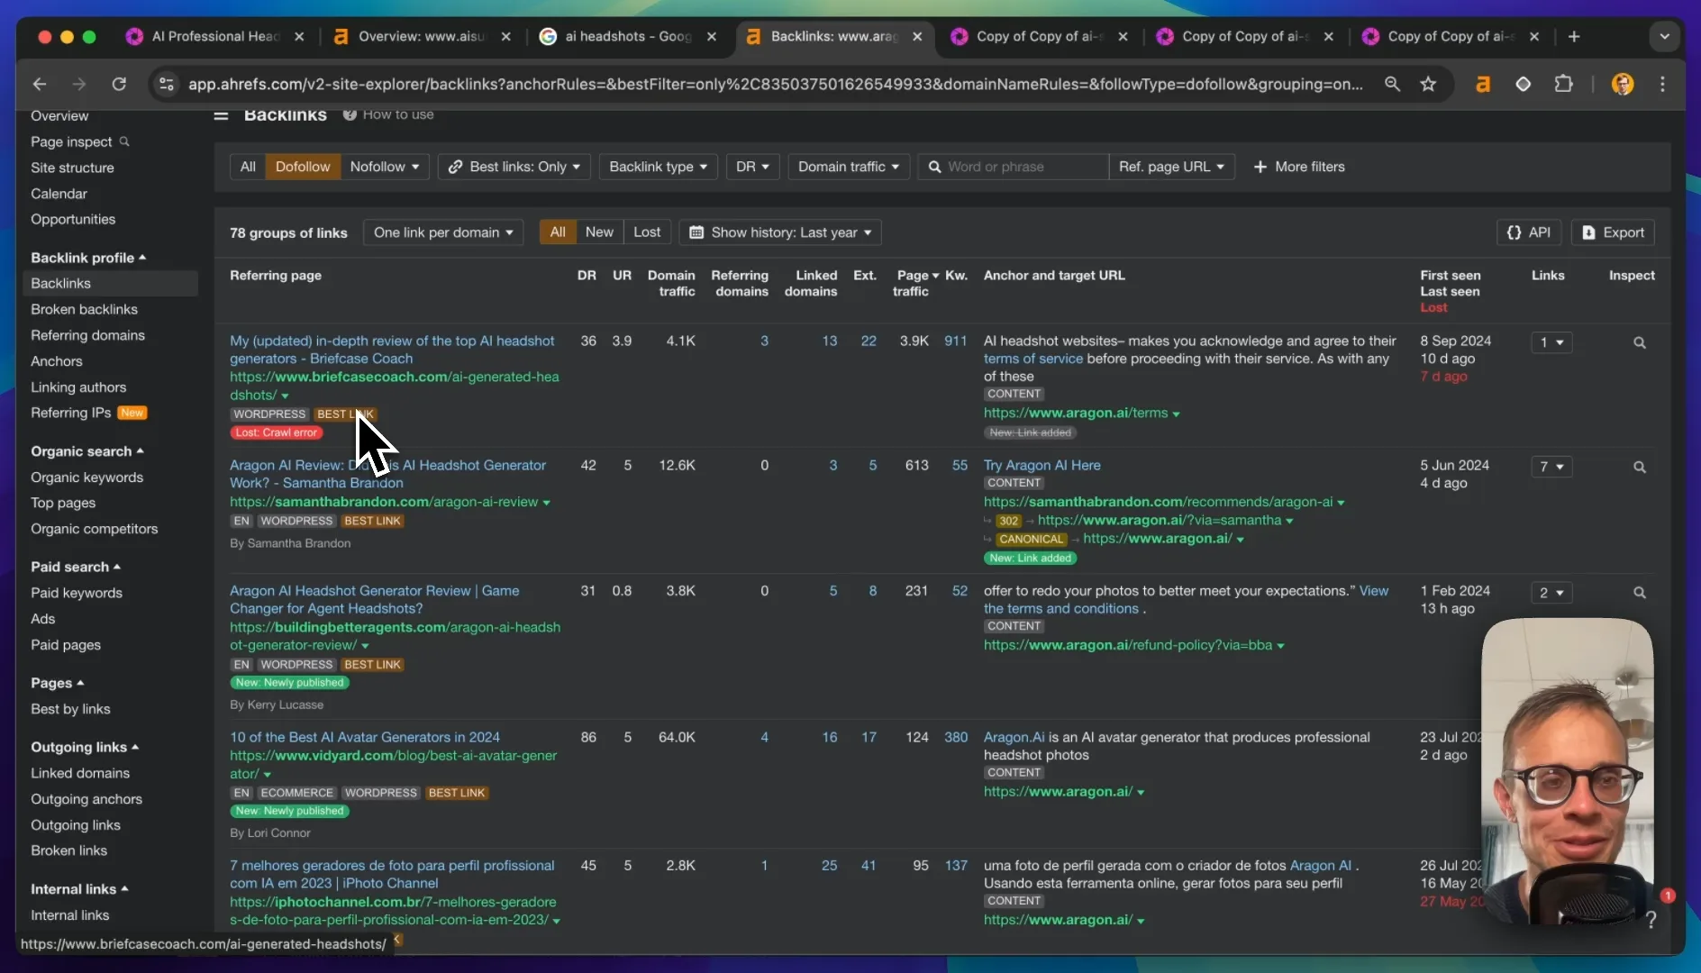Select the All link type filter
1701x973 pixels.
tap(248, 167)
